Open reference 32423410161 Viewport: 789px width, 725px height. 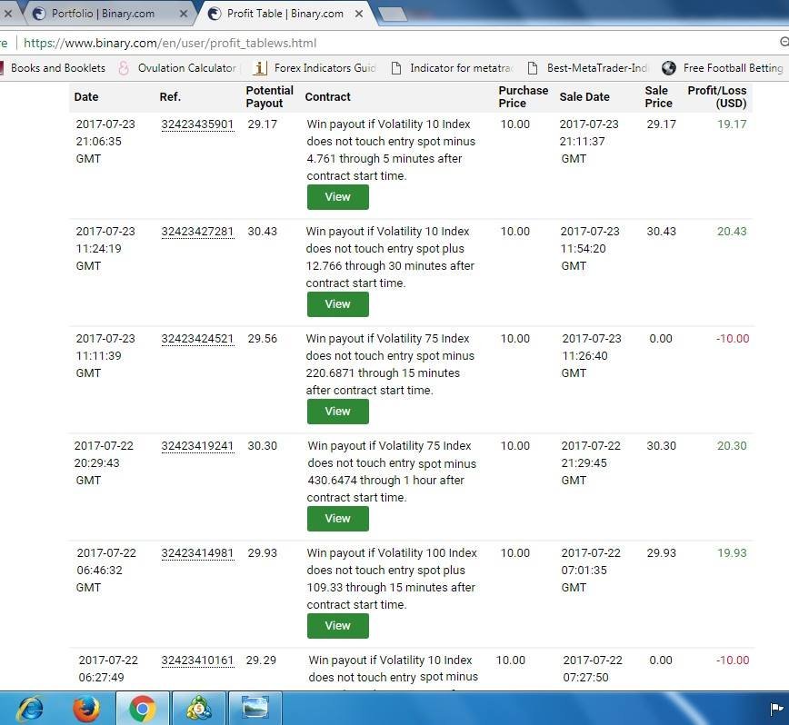click(198, 660)
